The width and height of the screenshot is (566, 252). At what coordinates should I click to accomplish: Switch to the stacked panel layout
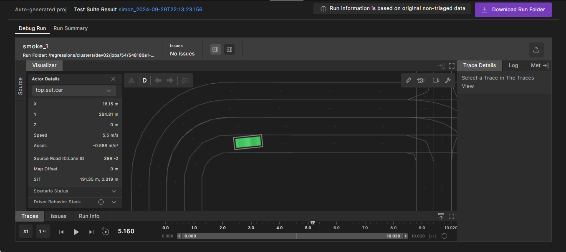tap(215, 50)
